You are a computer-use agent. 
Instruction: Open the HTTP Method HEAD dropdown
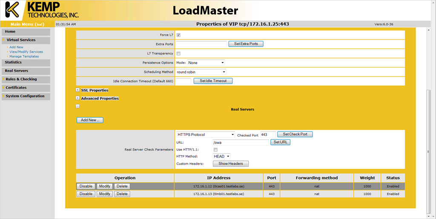click(x=221, y=156)
